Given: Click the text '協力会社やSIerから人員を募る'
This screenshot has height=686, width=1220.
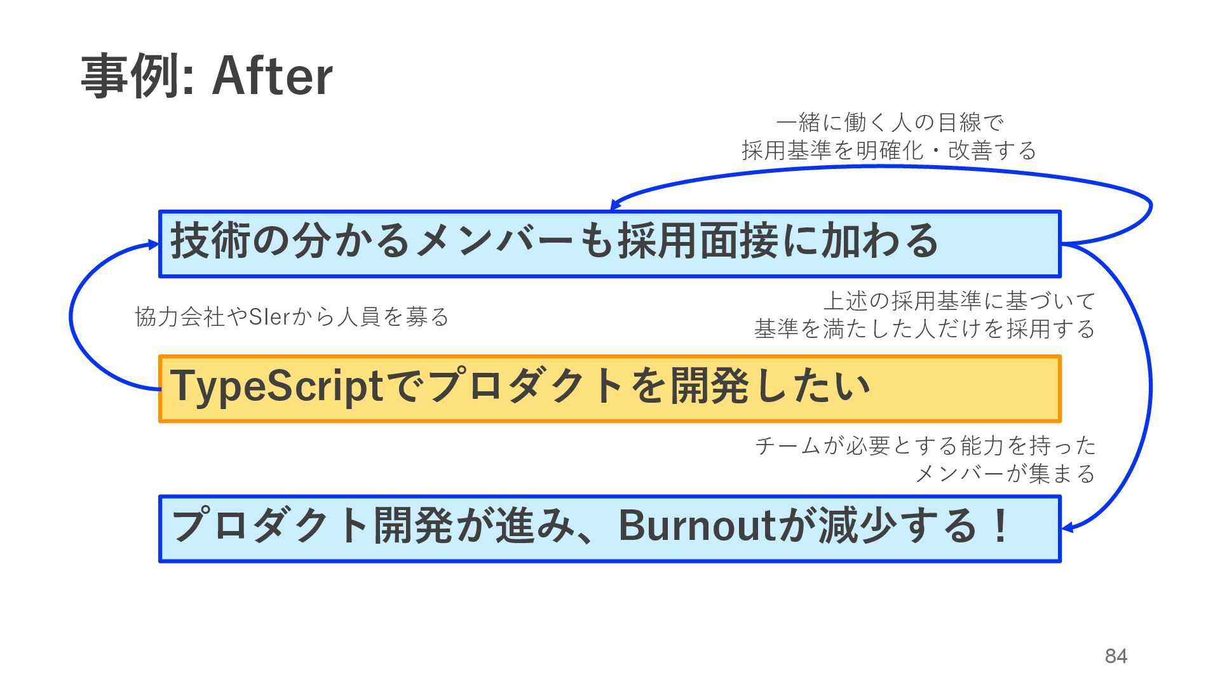Looking at the screenshot, I should point(292,316).
